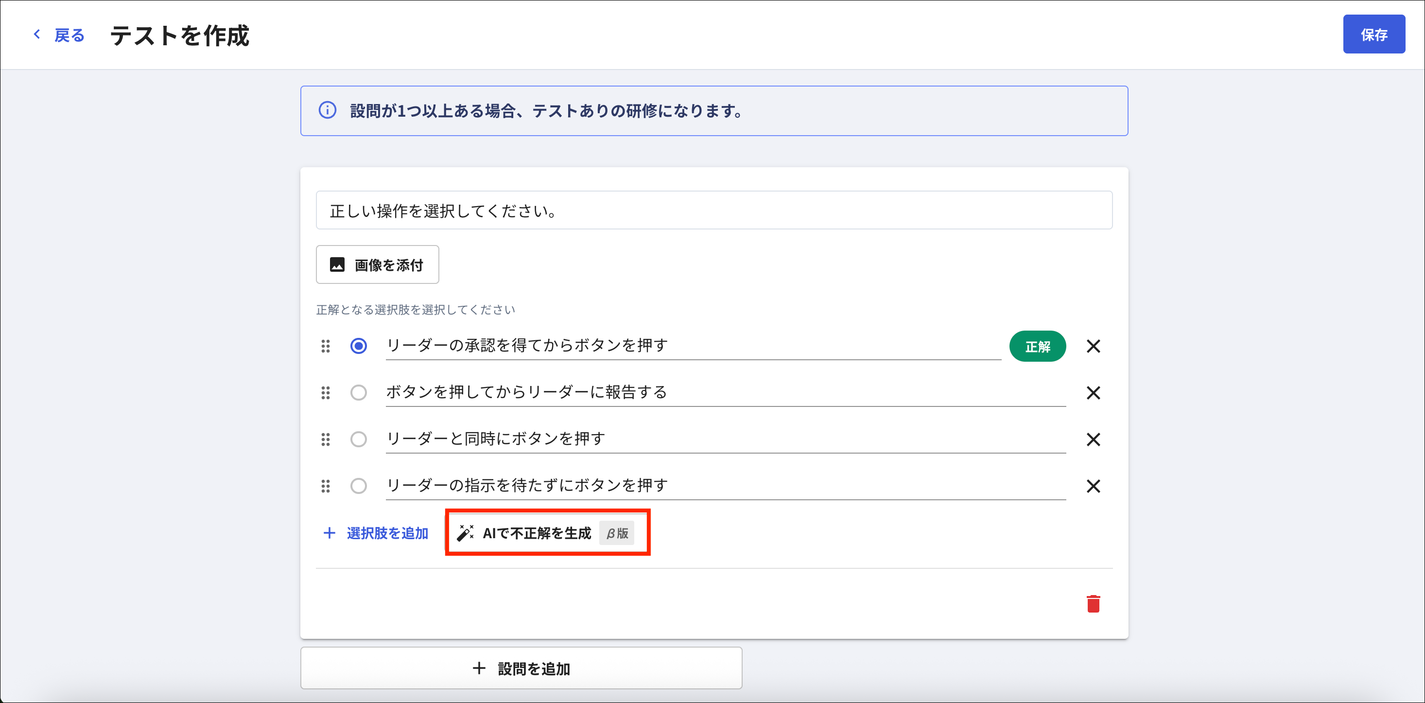Click the red trash delete question icon
Viewport: 1425px width, 703px height.
click(1093, 603)
